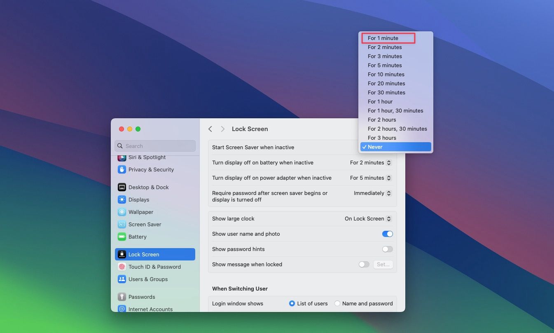This screenshot has width=554, height=333.
Task: Enable the Show password hints toggle
Action: pos(387,249)
